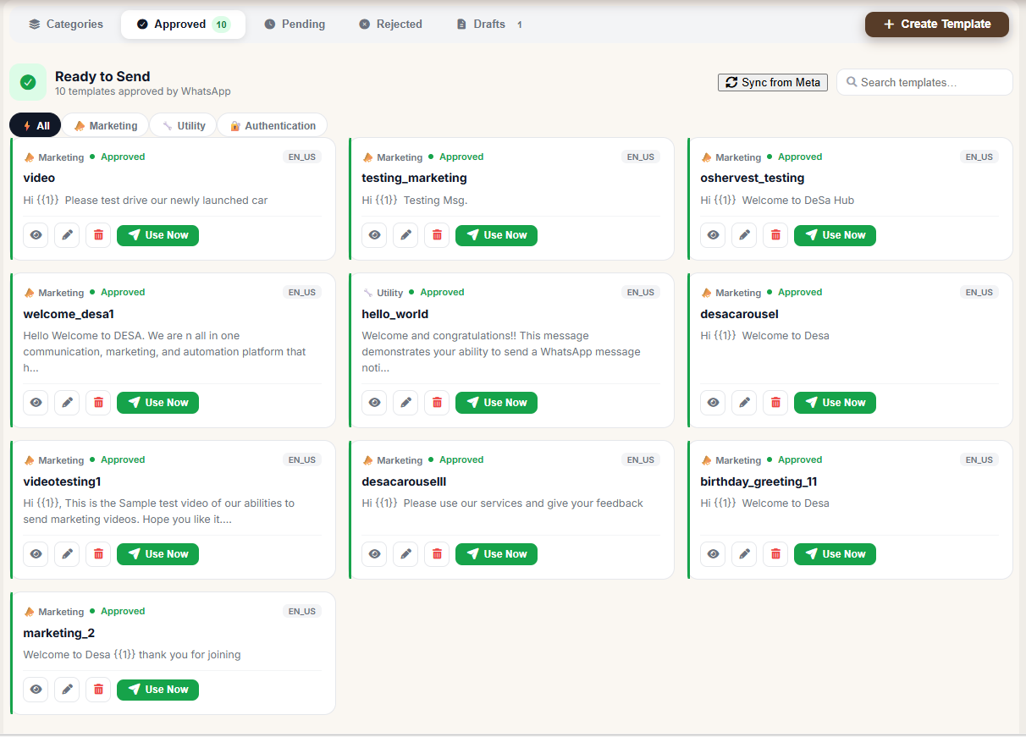
Task: Preview the video template with eye icon
Action: point(36,235)
